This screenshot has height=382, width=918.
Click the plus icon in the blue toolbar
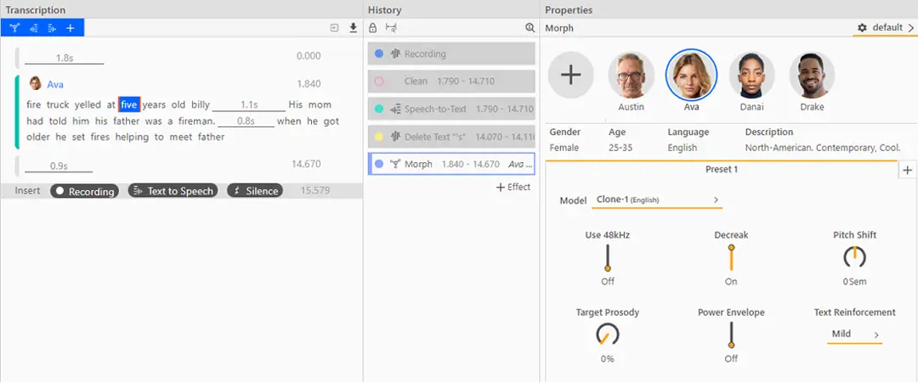71,28
